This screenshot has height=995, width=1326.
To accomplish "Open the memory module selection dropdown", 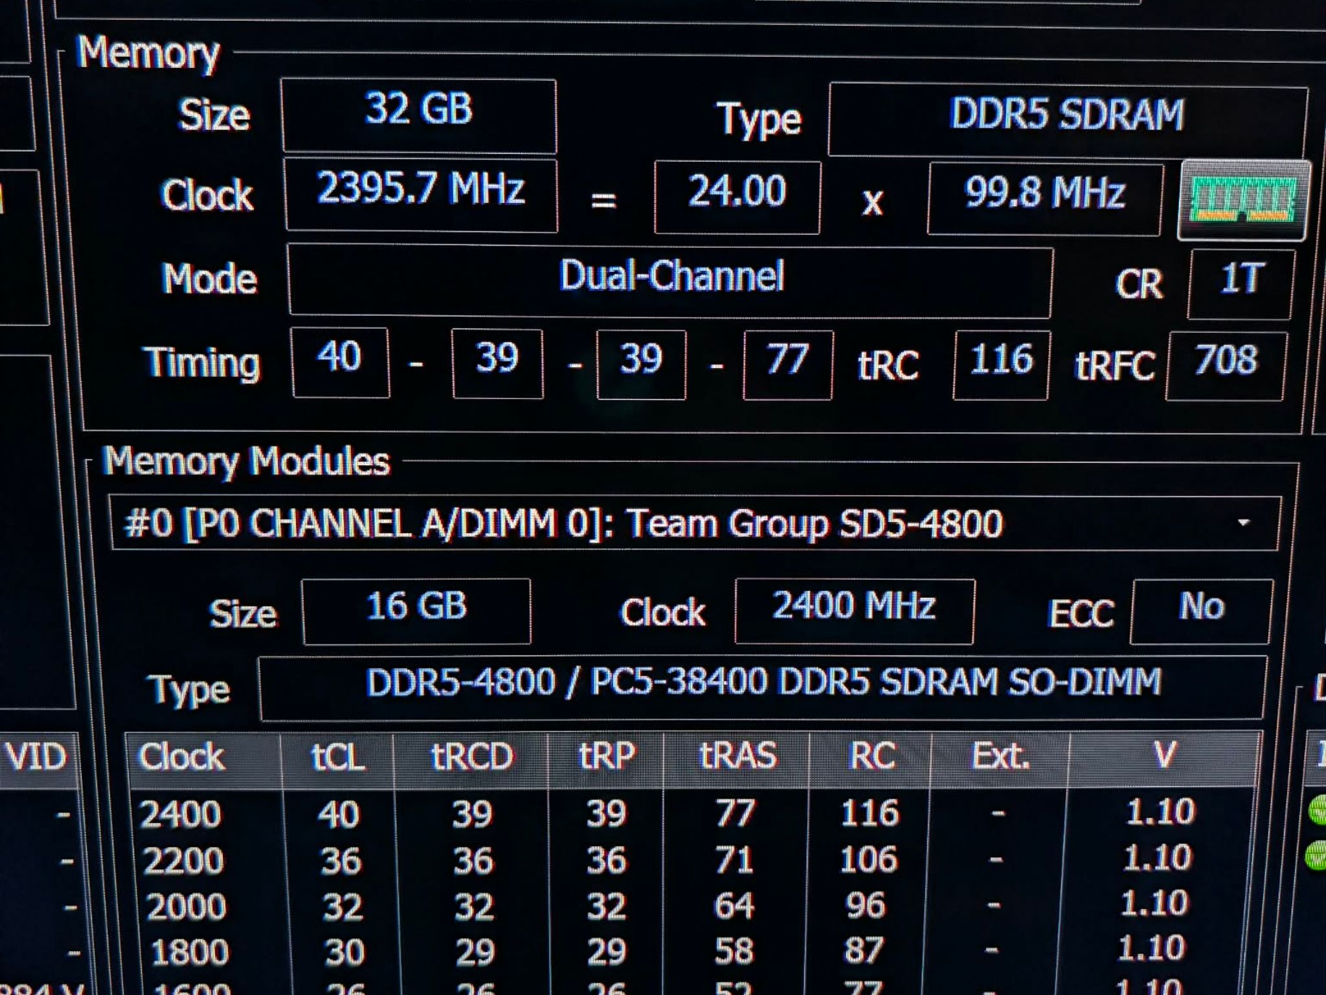I will (695, 523).
